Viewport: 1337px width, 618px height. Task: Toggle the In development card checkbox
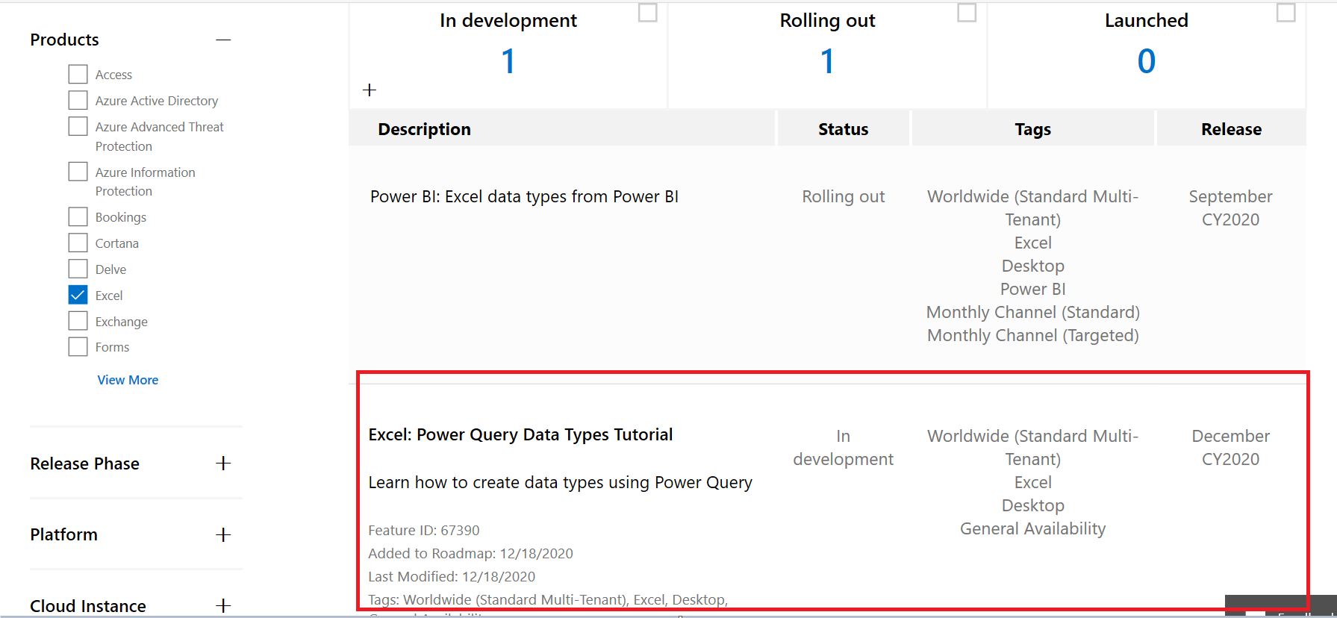coord(647,13)
